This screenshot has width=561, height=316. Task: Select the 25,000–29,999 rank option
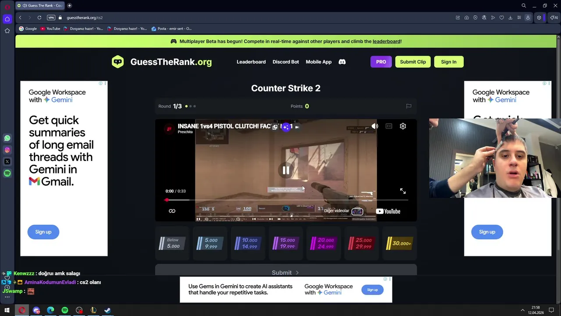click(x=362, y=243)
